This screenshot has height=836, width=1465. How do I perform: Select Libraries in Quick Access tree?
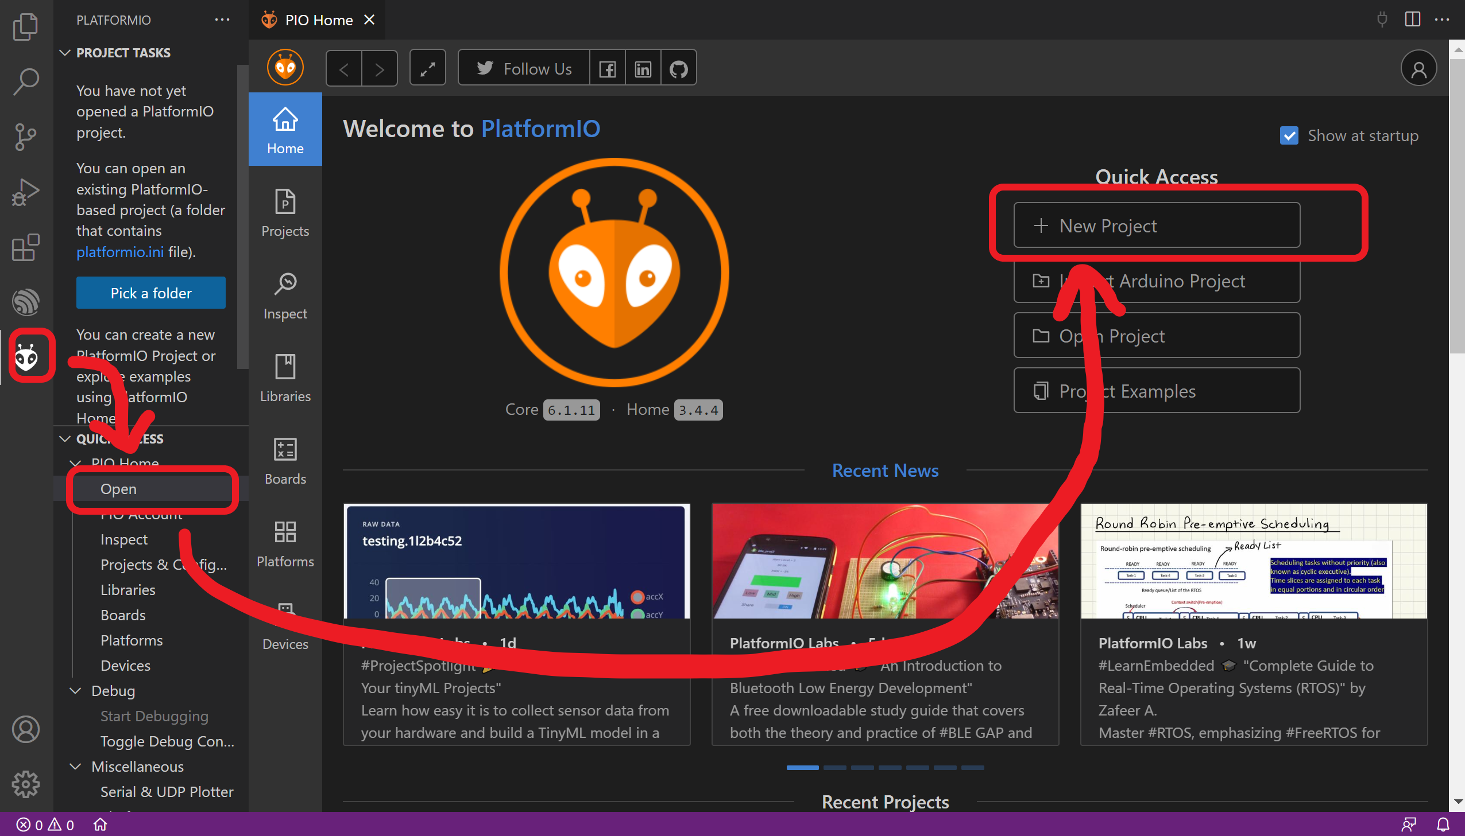tap(151, 589)
